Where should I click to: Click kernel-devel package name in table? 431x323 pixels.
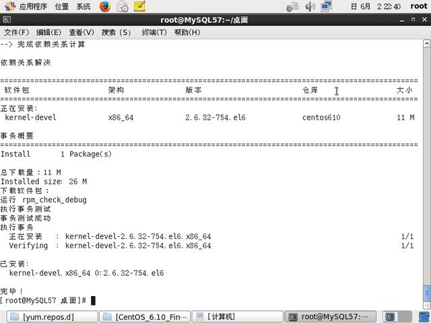click(x=30, y=118)
